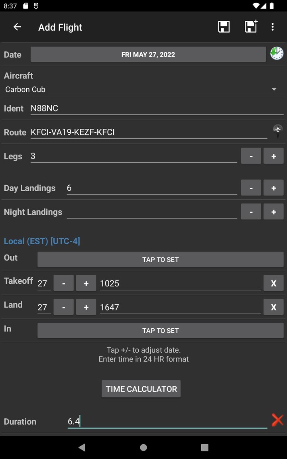Viewport: 287px width, 459px height.
Task: Navigate back using the arrow icon
Action: tap(17, 27)
